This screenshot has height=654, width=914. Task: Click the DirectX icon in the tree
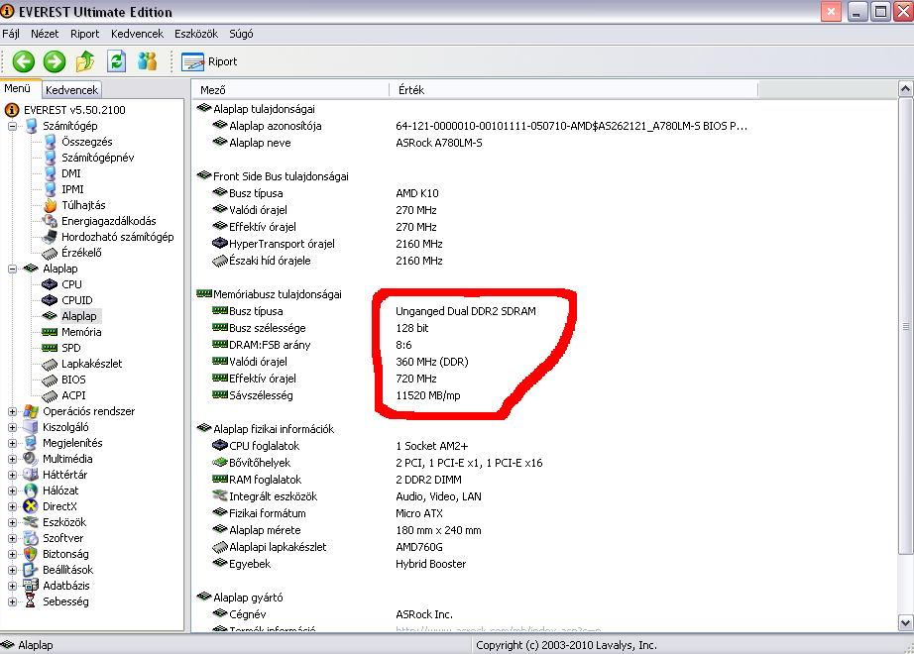[31, 506]
